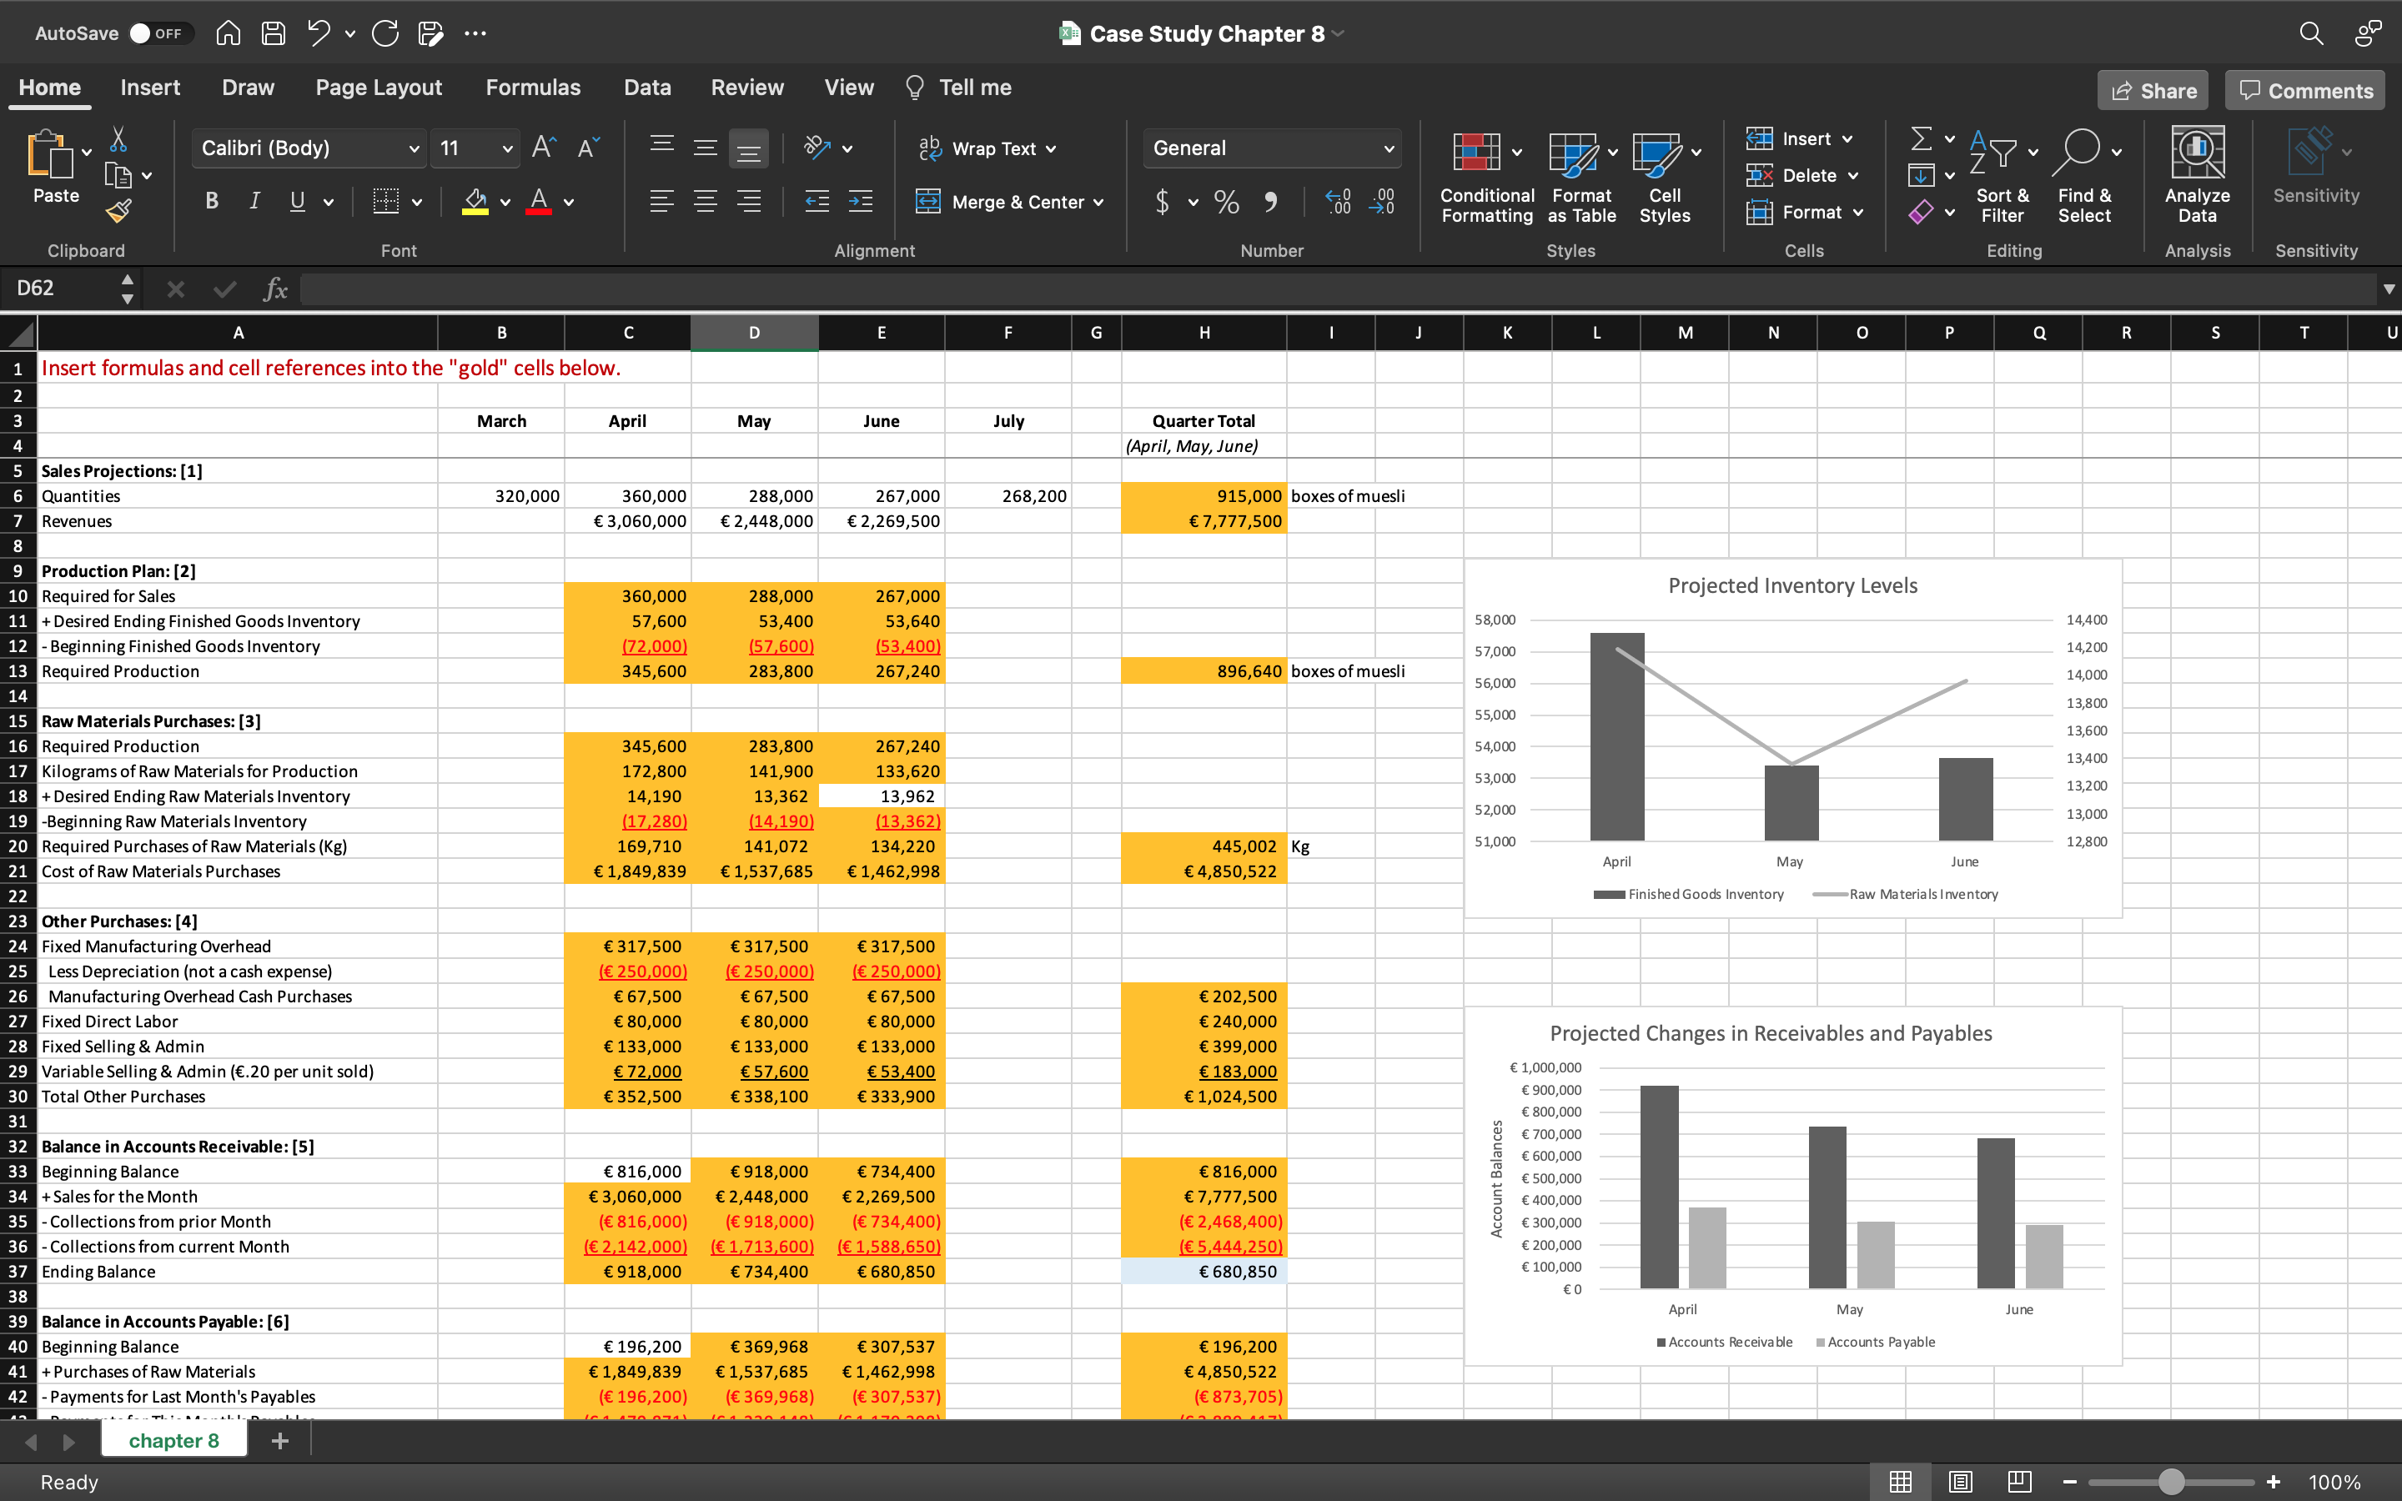Switch to the Formulas ribbon tab
The width and height of the screenshot is (2402, 1501).
point(532,88)
